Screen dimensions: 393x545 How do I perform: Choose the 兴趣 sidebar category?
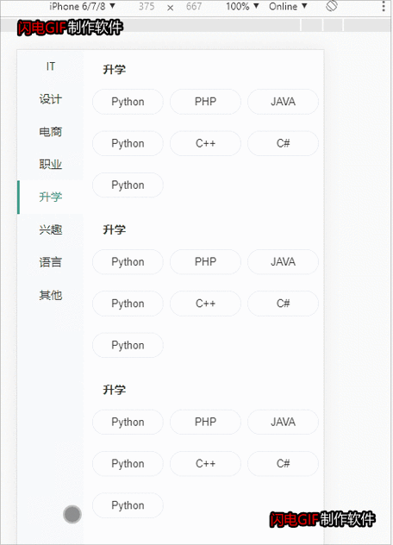[50, 229]
